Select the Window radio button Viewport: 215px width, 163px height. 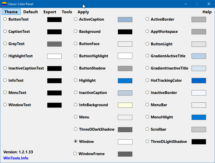pos(75,141)
